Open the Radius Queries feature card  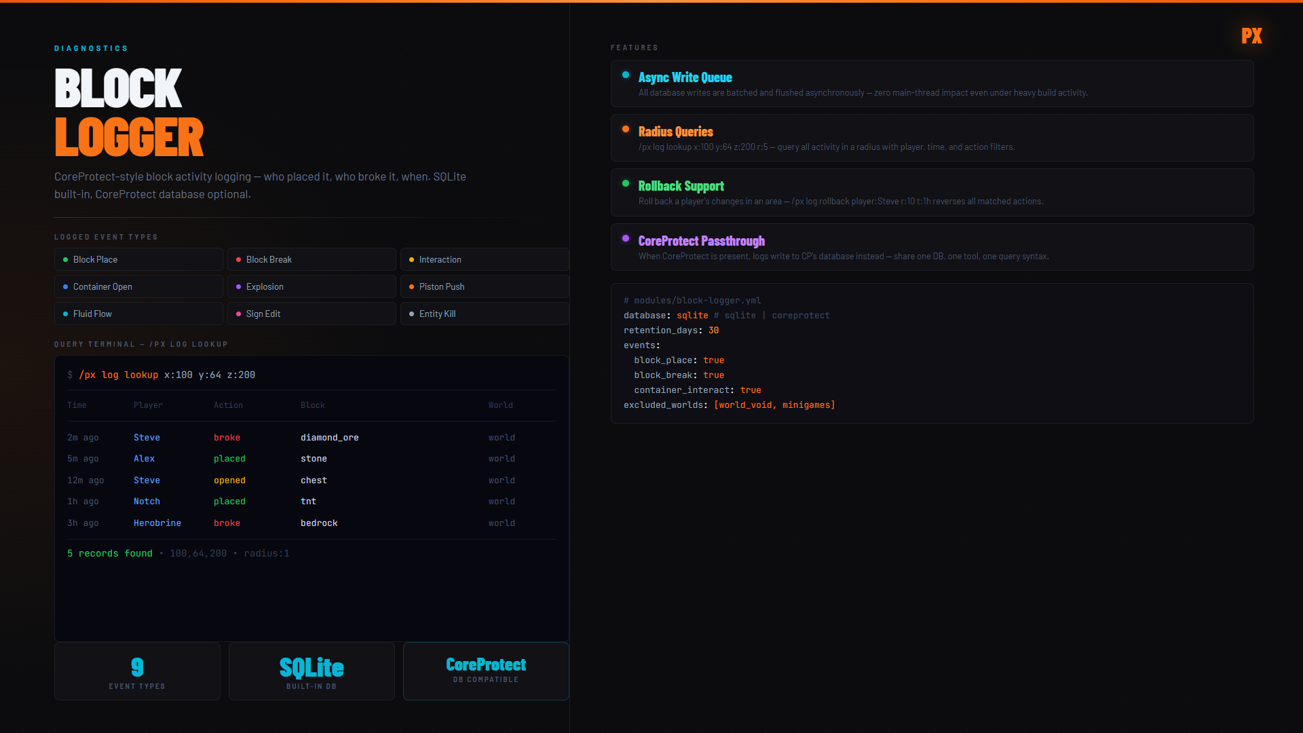[x=932, y=138]
